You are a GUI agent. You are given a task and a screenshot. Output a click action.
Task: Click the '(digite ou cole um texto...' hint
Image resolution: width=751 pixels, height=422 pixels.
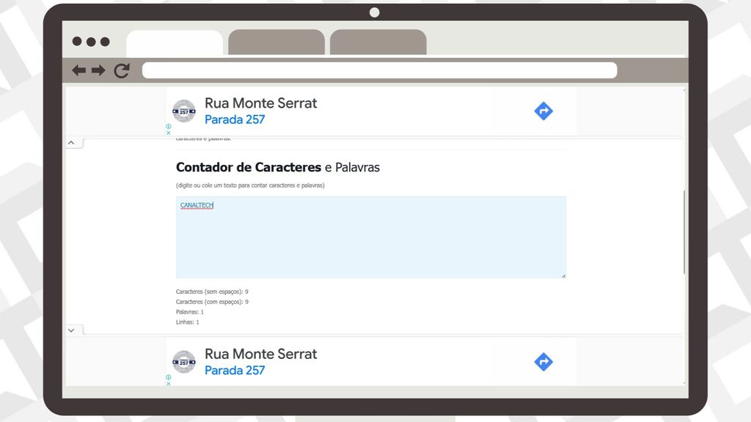250,185
